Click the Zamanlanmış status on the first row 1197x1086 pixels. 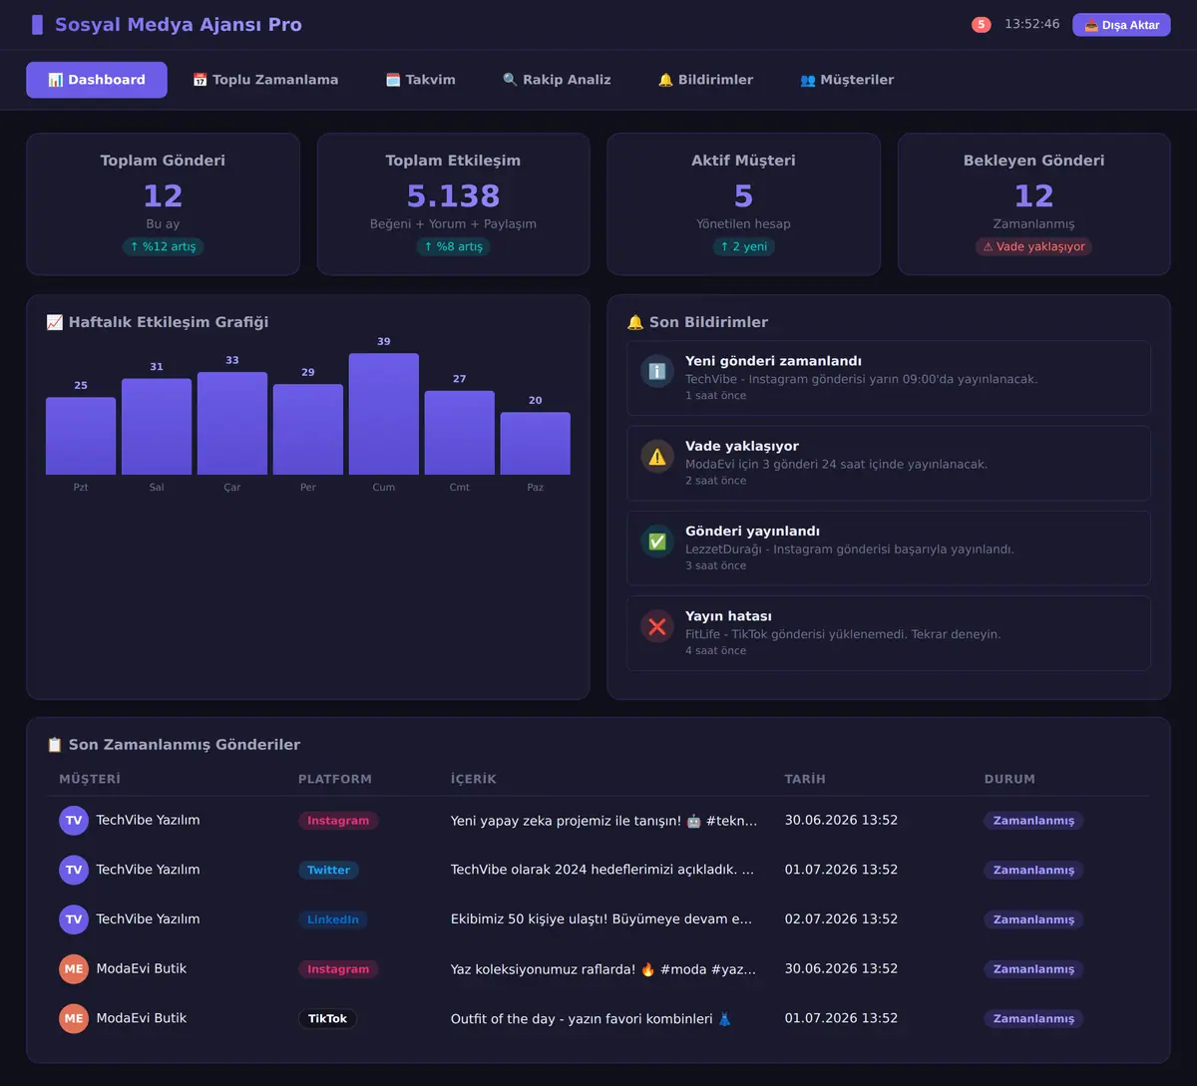[x=1033, y=821]
